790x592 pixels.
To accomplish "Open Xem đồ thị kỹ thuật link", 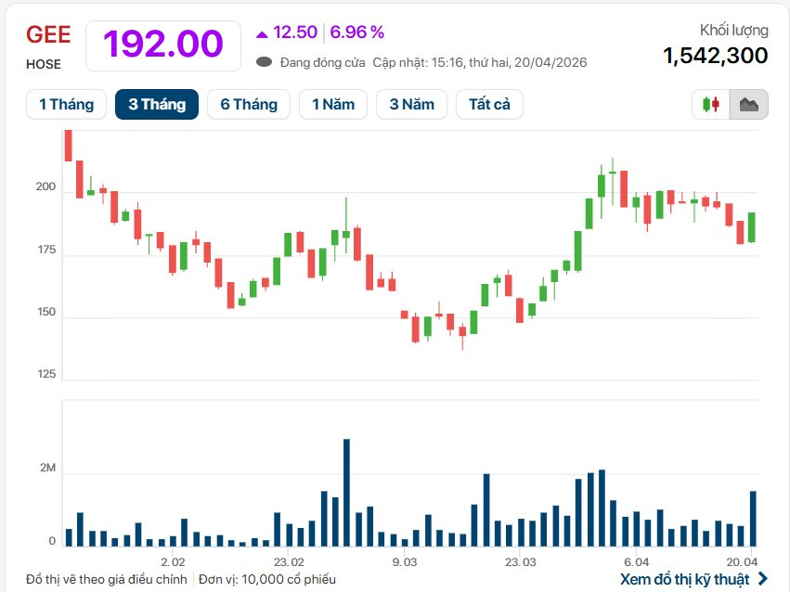I will [684, 579].
